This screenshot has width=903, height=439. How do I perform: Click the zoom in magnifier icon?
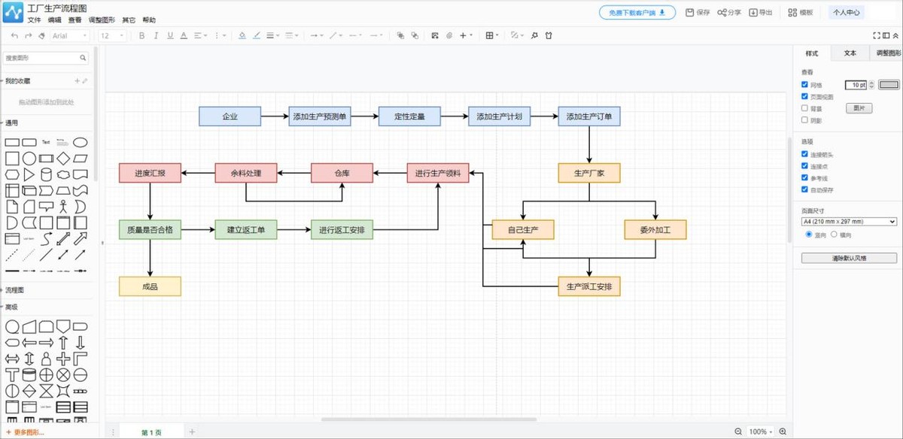pos(783,431)
